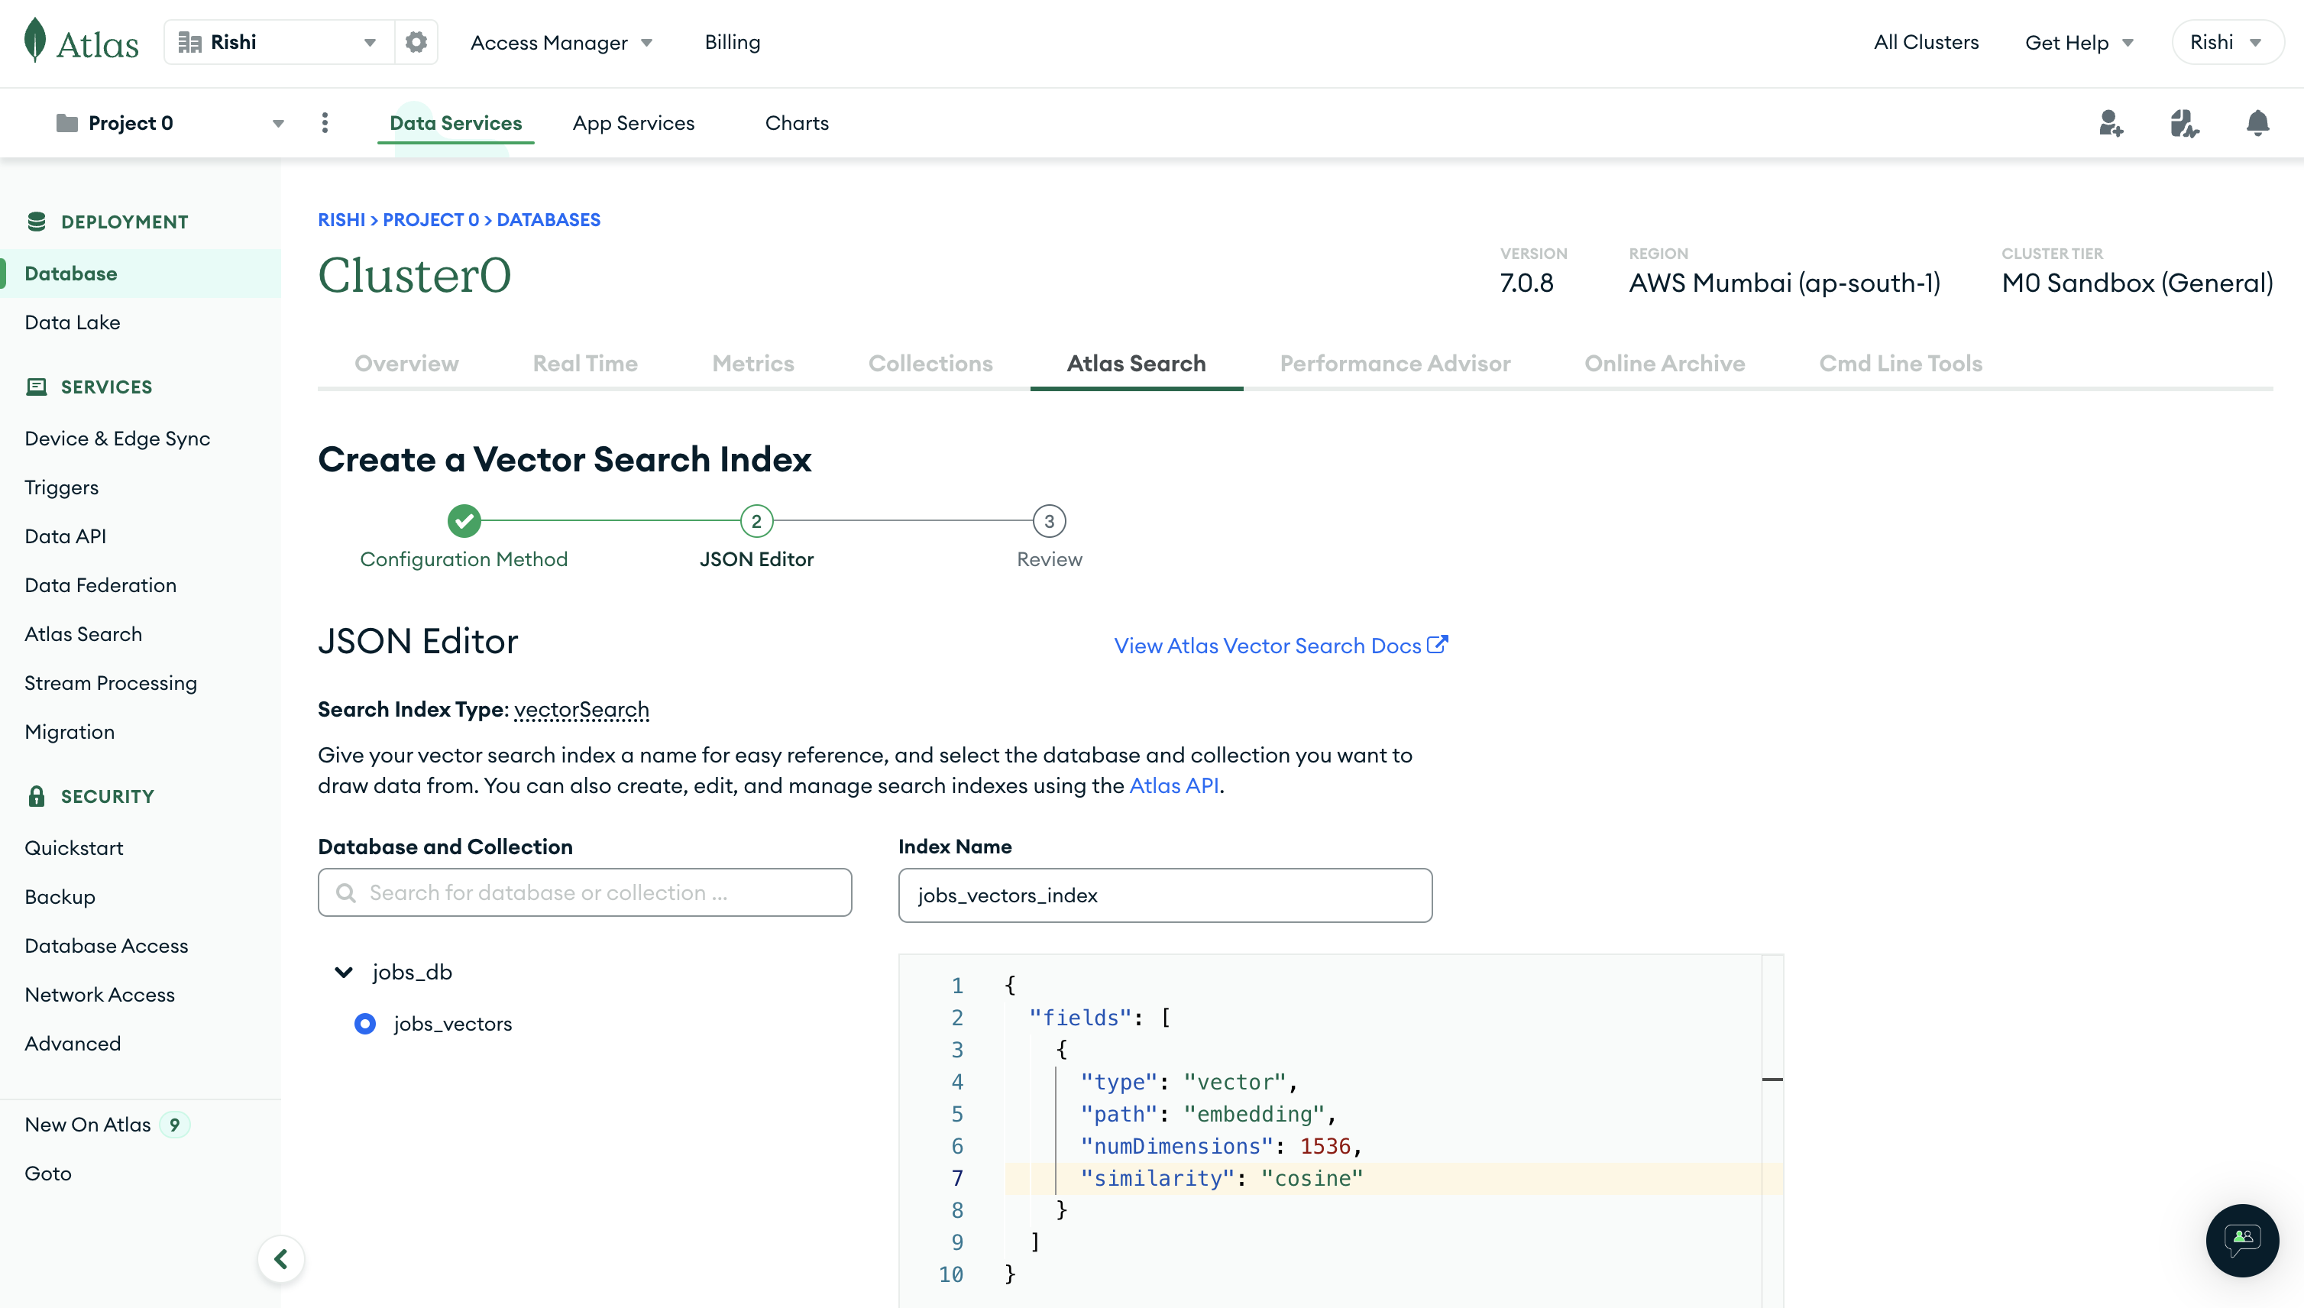Expand the Access Manager menu

(561, 42)
